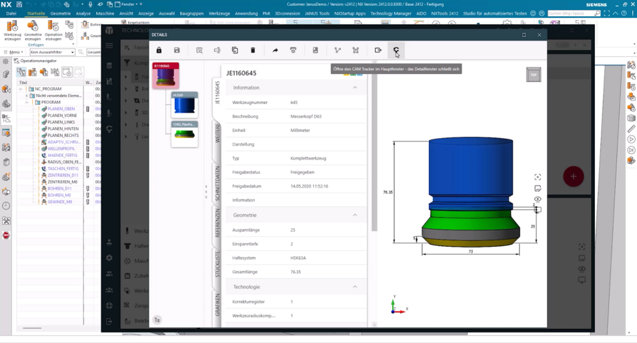Select GEWINDE_M8 operation in tree
Viewport: 637px width, 343px height.
click(60, 202)
